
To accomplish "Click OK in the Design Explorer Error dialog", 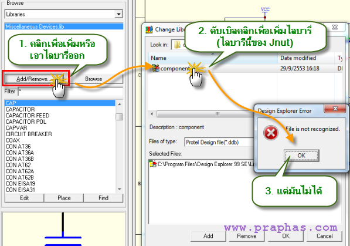I will pyautogui.click(x=301, y=156).
